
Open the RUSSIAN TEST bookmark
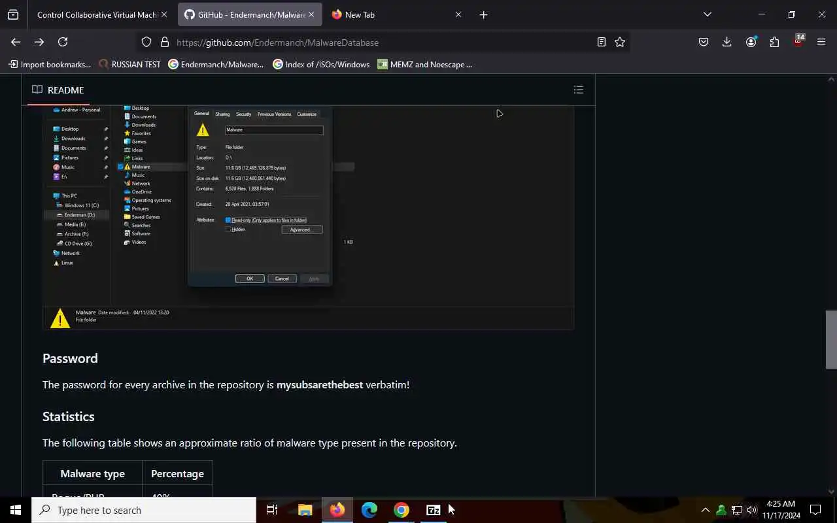129,64
